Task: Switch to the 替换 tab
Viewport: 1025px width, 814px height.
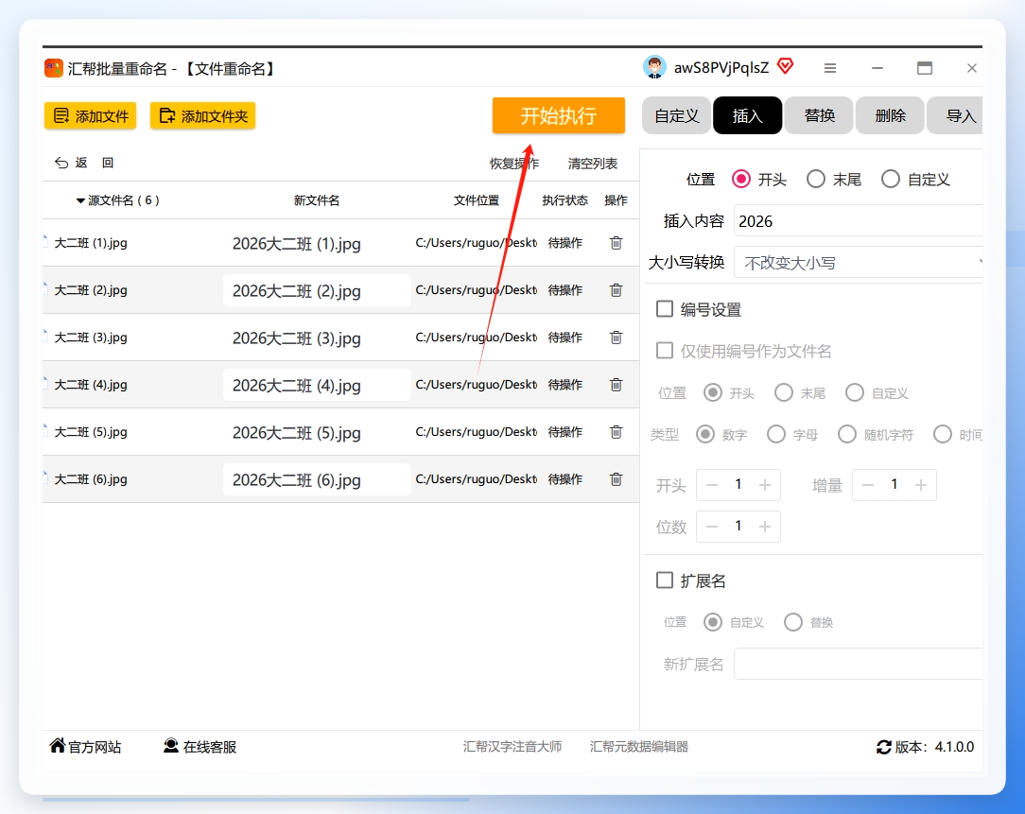Action: coord(819,115)
